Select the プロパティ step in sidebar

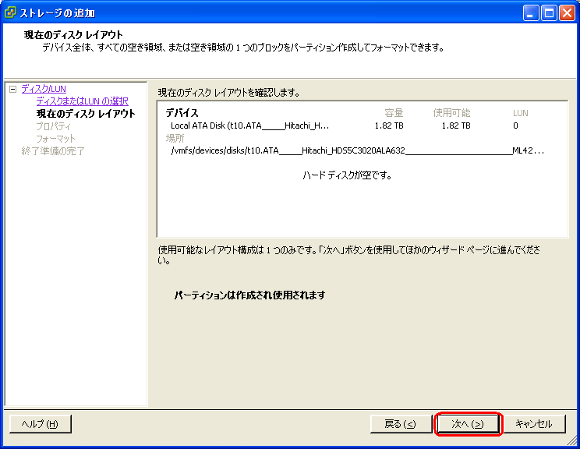[53, 126]
